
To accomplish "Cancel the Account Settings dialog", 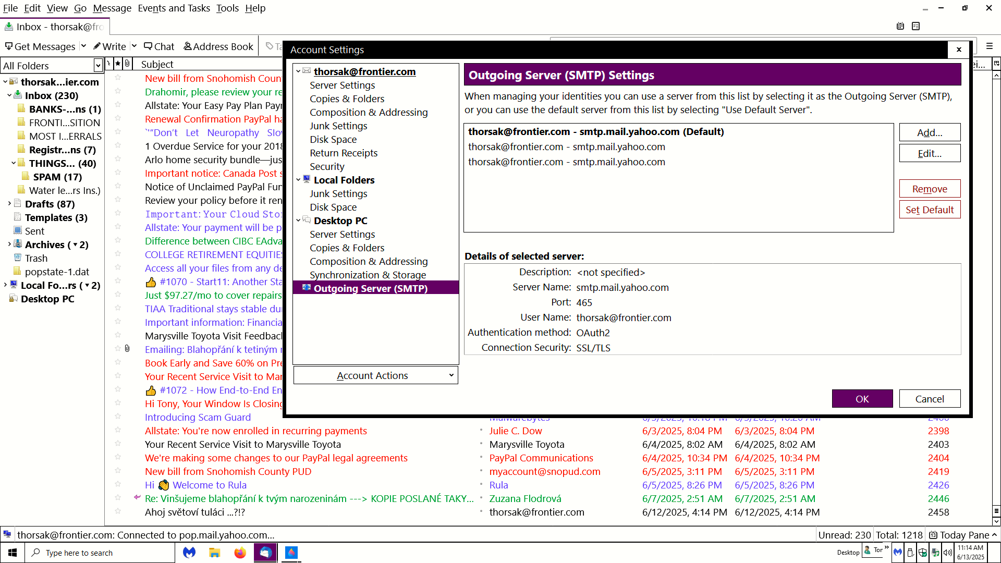I will tap(930, 399).
